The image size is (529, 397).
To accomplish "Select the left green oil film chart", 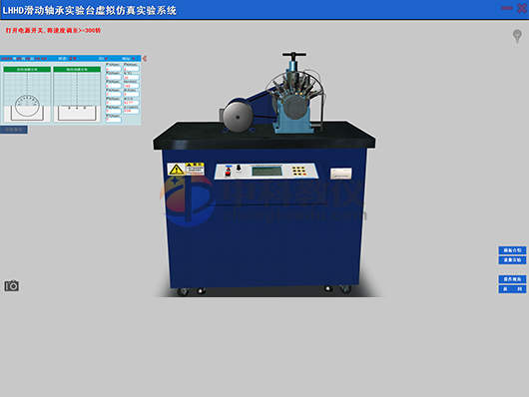I will pos(27,94).
